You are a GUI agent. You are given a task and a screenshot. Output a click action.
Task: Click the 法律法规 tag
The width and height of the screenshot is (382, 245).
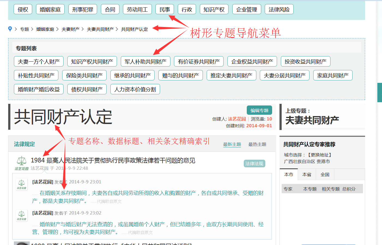[254, 164]
